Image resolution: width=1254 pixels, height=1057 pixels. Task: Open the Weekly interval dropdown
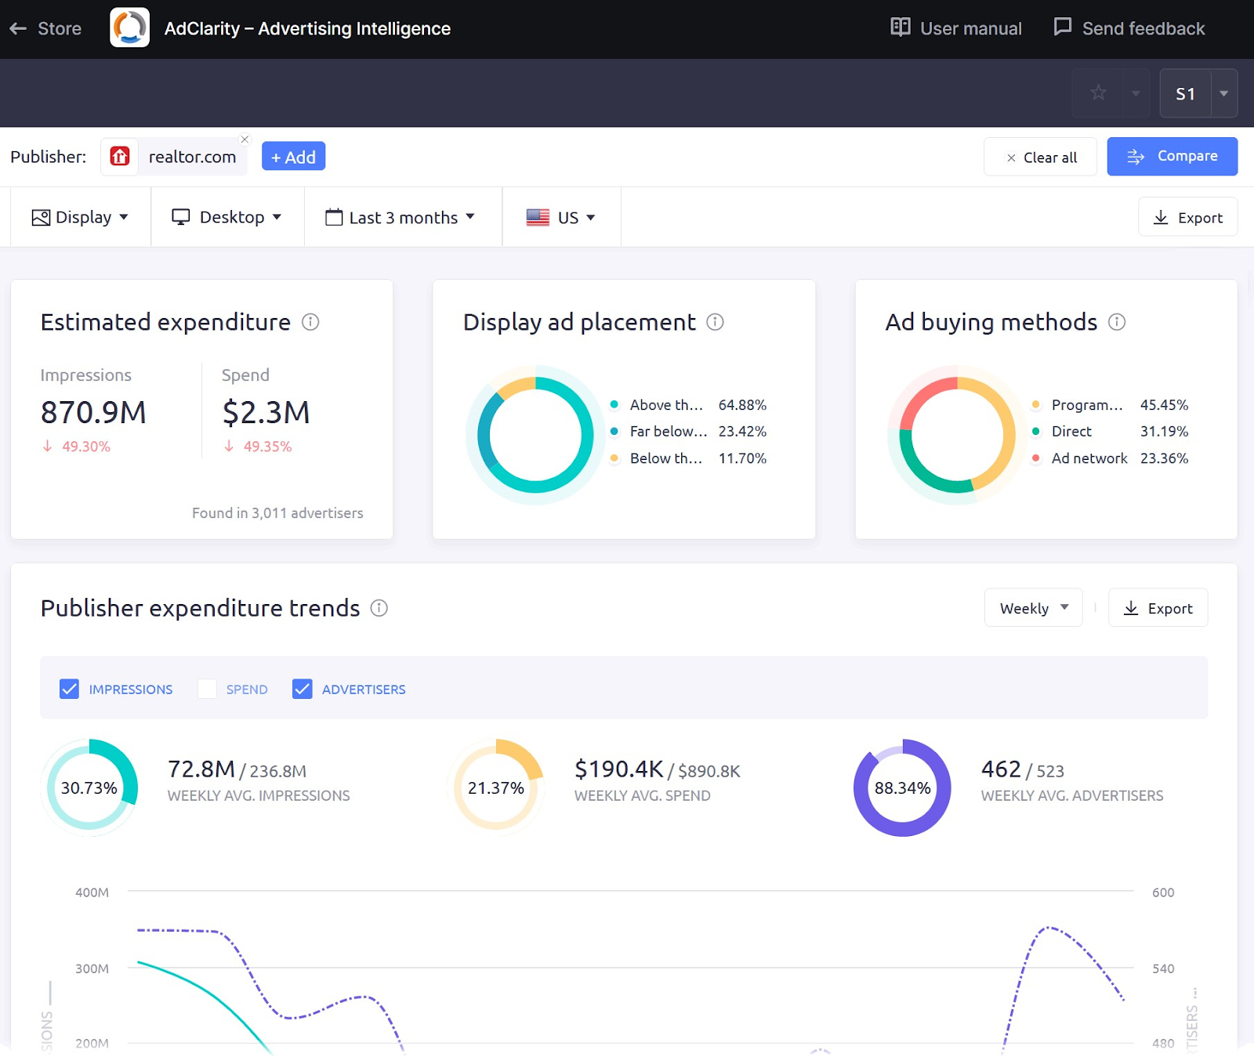click(1032, 607)
